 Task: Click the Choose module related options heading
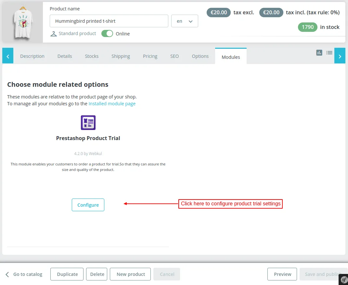tap(58, 84)
